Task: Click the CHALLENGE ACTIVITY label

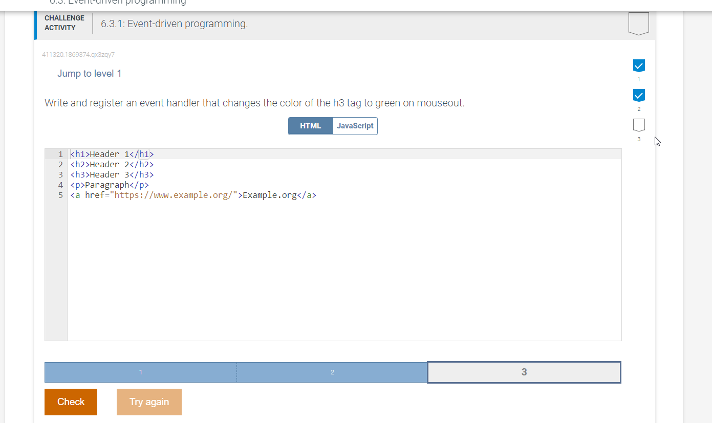Action: click(64, 23)
